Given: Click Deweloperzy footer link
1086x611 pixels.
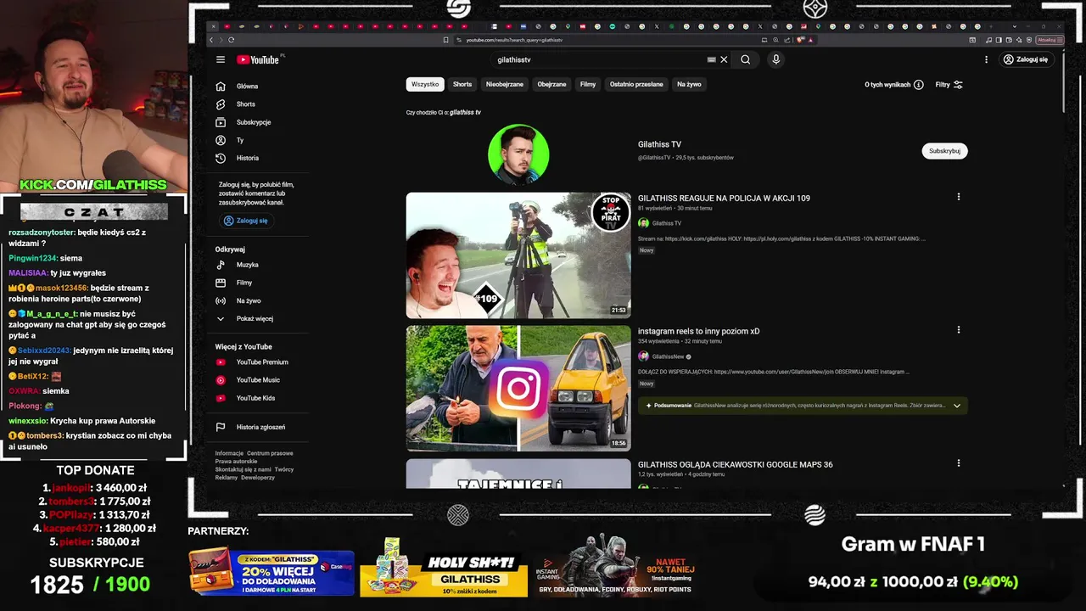Looking at the screenshot, I should tap(258, 477).
